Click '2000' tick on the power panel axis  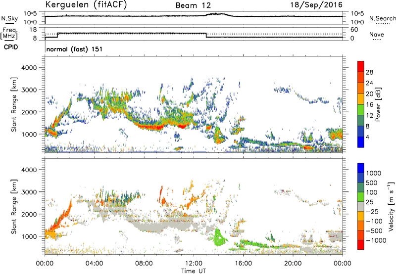click(29, 112)
